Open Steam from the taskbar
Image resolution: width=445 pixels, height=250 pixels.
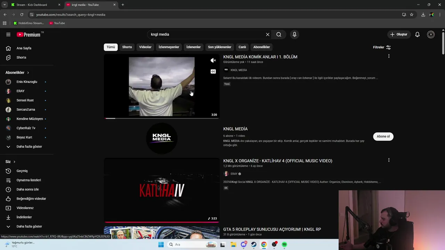[254, 244]
